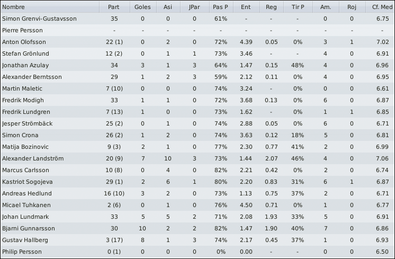395x259 pixels.
Task: Select Johan Lundmark row
Action: point(197,217)
